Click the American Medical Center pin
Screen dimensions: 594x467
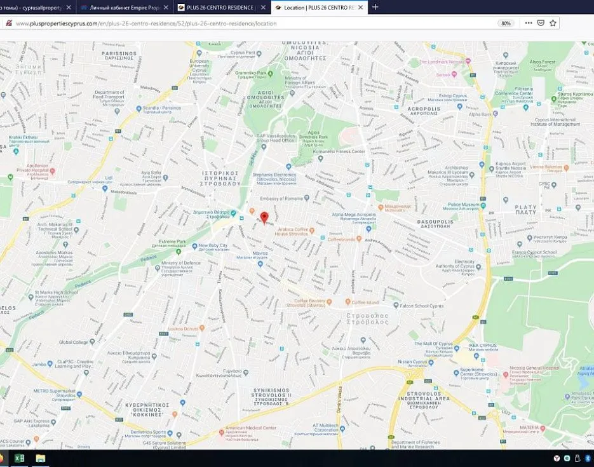click(222, 432)
